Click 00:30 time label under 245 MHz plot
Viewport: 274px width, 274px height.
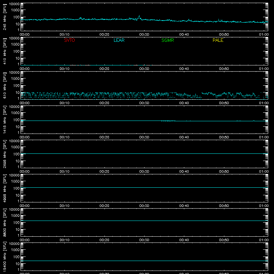pyautogui.click(x=144, y=35)
